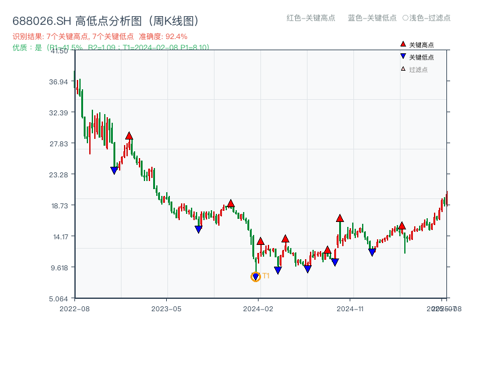Select the blue low marker near 2024-11
This screenshot has height=372, width=496.
(372, 251)
